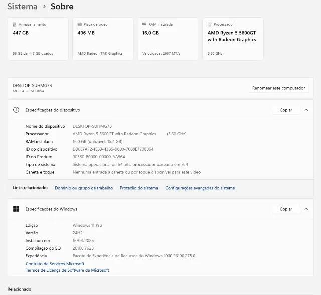
Task: Open Domínio ou grupo de trabalho link
Action: pos(84,188)
